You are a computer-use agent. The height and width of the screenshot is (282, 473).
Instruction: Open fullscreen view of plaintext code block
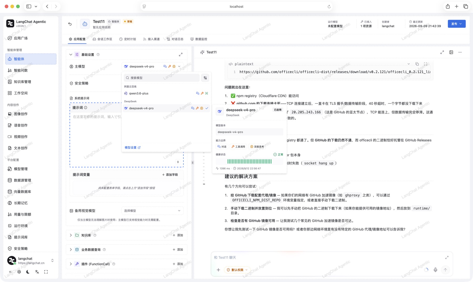[426, 64]
